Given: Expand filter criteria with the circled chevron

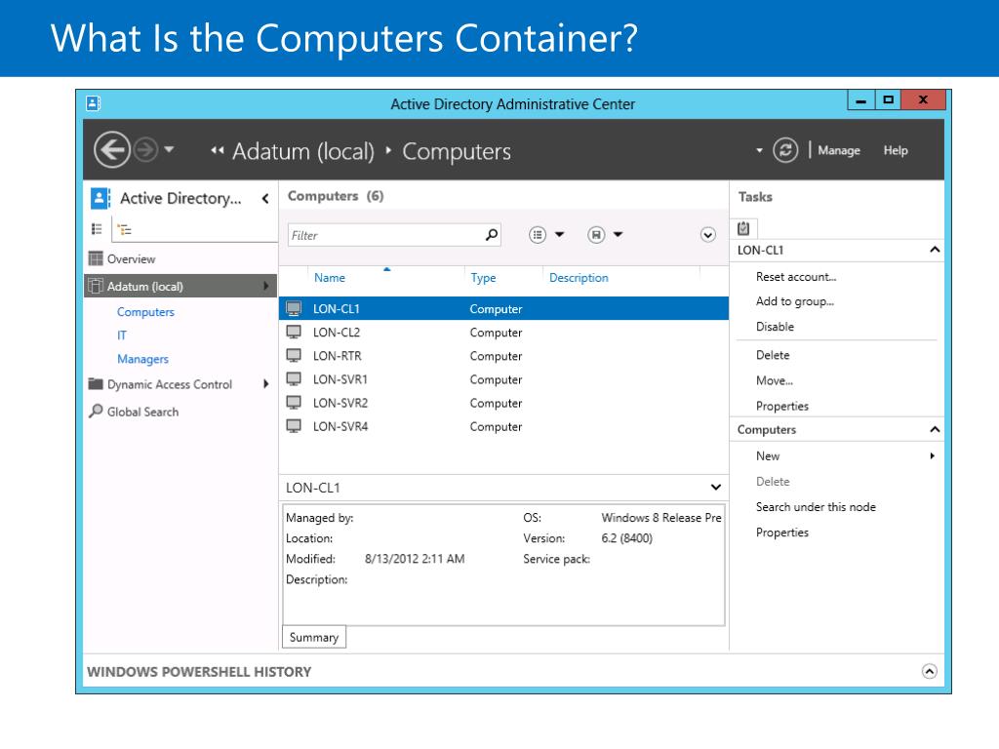Looking at the screenshot, I should (x=708, y=235).
